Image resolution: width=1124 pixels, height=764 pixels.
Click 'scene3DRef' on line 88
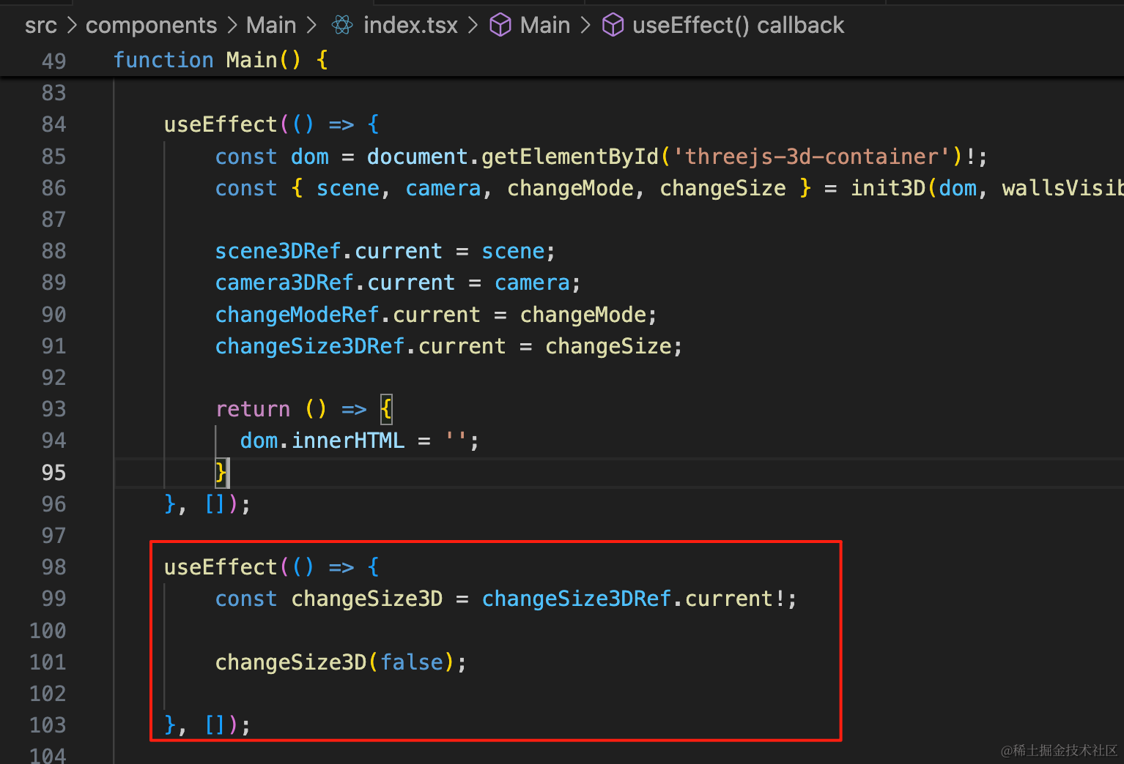coord(278,251)
